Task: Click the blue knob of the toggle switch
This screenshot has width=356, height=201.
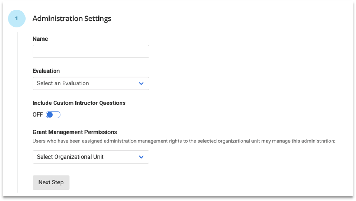Action: [x=50, y=115]
